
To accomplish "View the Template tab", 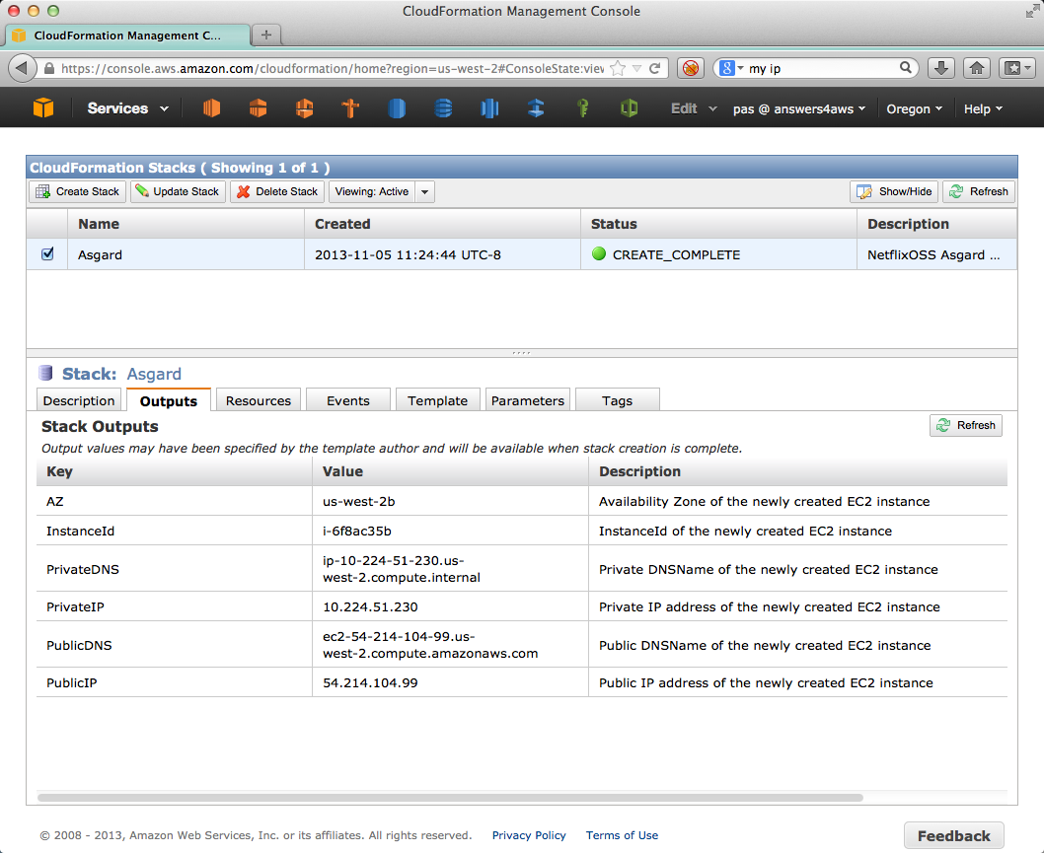I will (437, 400).
